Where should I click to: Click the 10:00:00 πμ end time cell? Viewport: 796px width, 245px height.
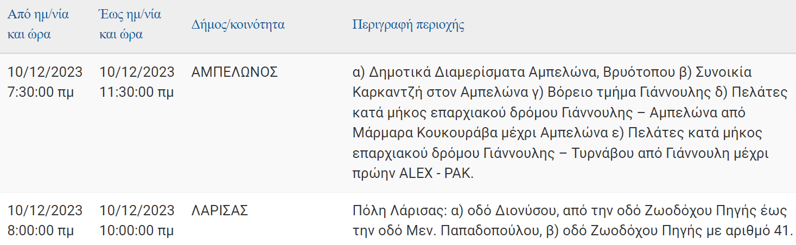137,231
